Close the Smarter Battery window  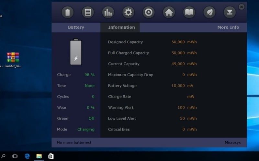242,7
